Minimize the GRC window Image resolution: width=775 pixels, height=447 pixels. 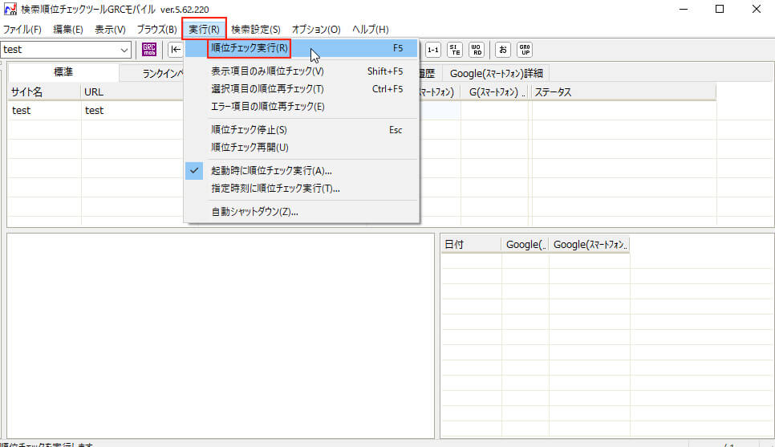(x=684, y=9)
